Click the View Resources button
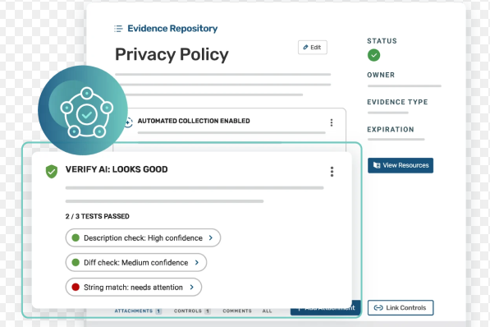490x327 pixels. 401,165
